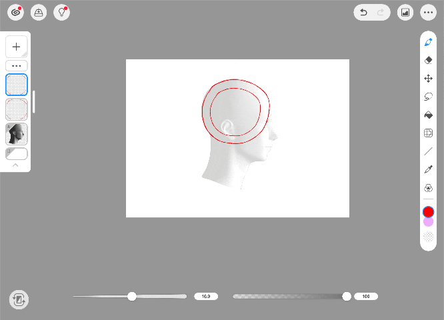Select the blue pen brush tool

coord(428,42)
